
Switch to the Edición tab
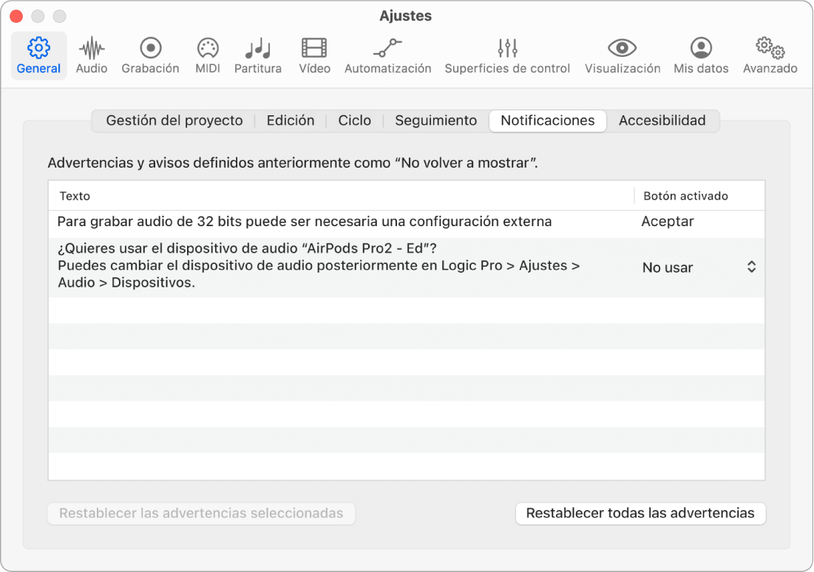[x=291, y=120]
